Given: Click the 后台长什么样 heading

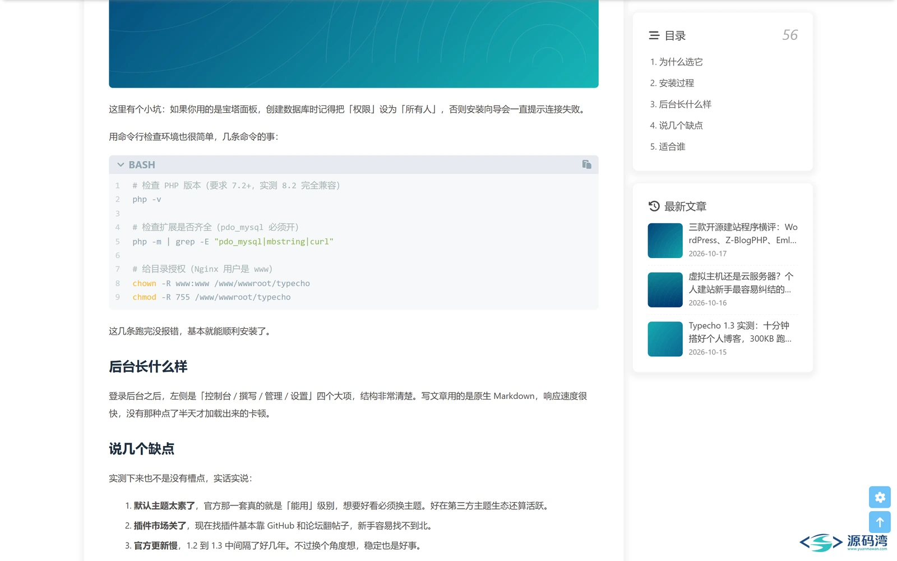Looking at the screenshot, I should click(x=148, y=367).
